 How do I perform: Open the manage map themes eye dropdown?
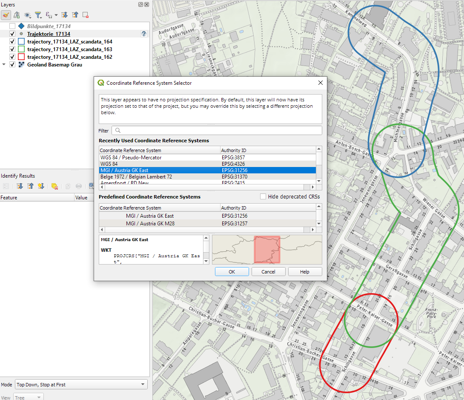tap(28, 15)
